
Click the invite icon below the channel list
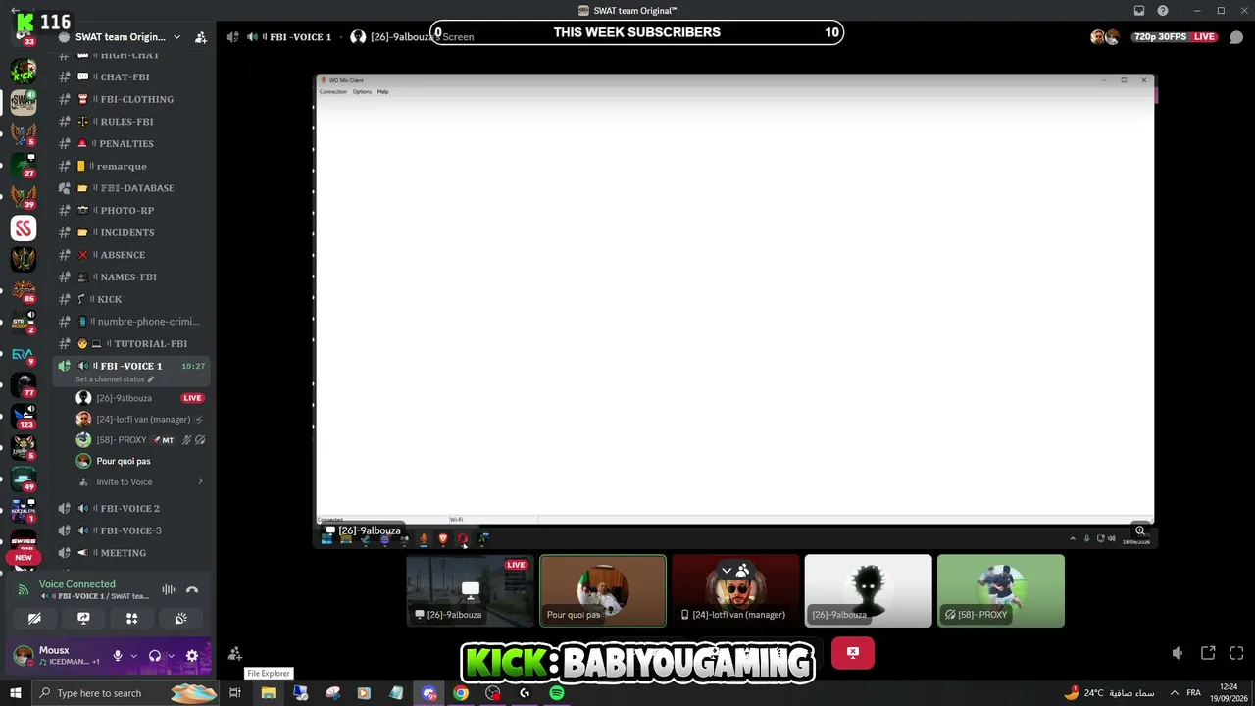click(x=234, y=654)
